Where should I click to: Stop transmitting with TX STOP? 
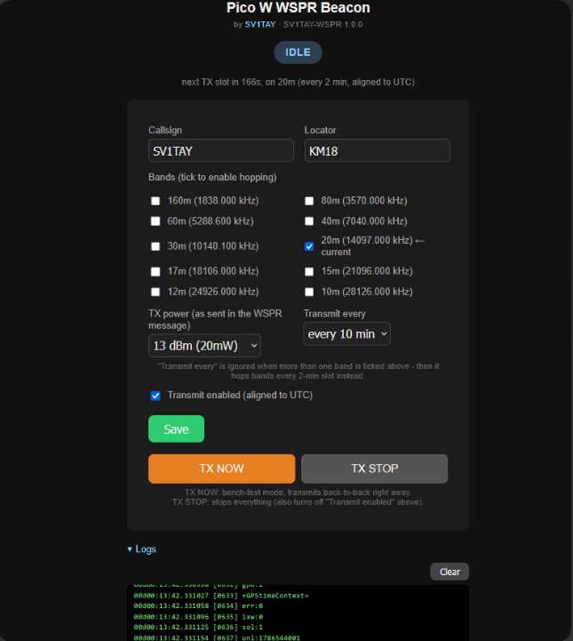point(375,469)
